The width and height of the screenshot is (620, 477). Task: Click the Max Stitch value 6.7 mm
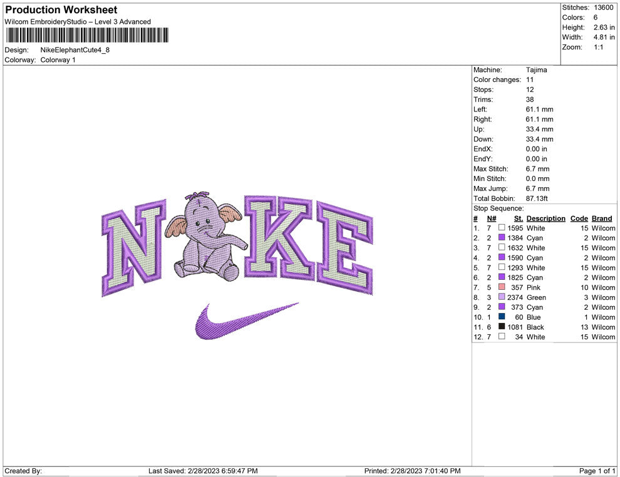pyautogui.click(x=537, y=169)
